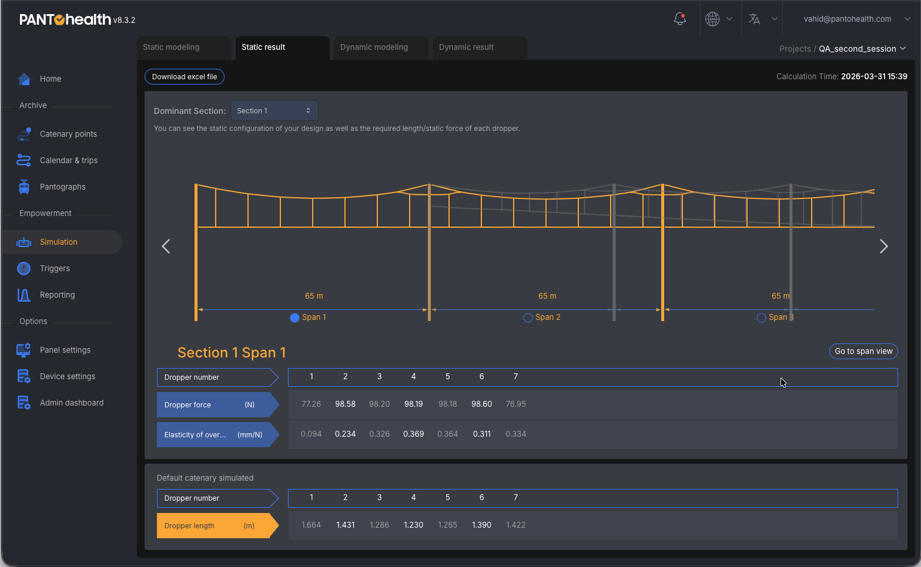The image size is (921, 567).
Task: Click dropper force value 77.26
Action: (x=311, y=404)
